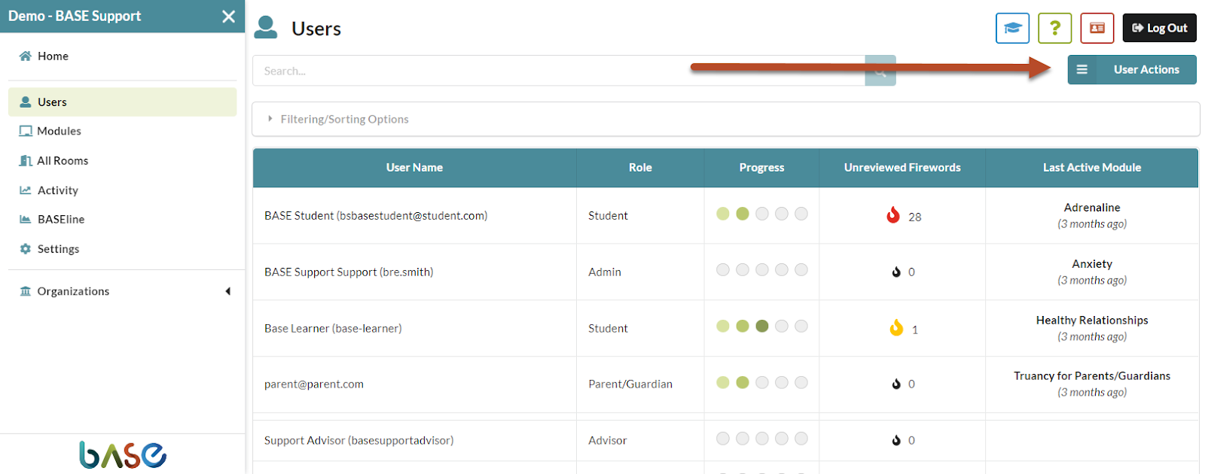Click the 28 unreviewed firewords count

[x=915, y=217]
